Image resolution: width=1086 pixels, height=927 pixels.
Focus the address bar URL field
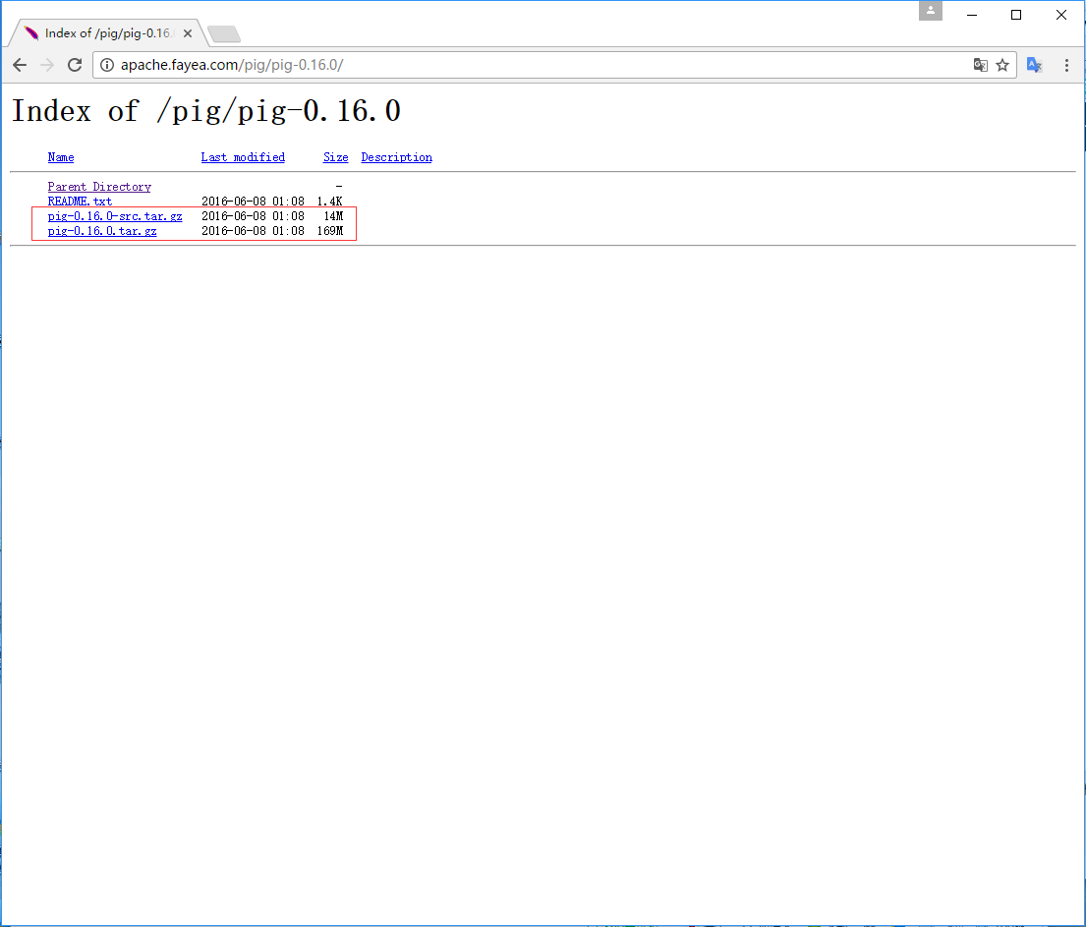point(541,65)
